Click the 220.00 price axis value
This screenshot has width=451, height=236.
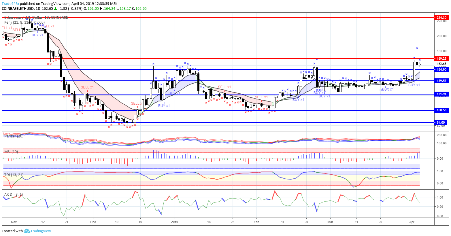coord(441,21)
